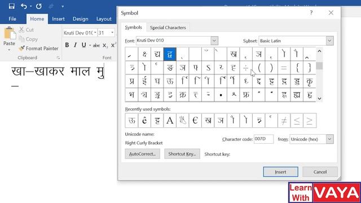Viewport: 361px width, 203px height.
Task: Open the 'from' Unicode (hex) dropdown
Action: [x=329, y=139]
